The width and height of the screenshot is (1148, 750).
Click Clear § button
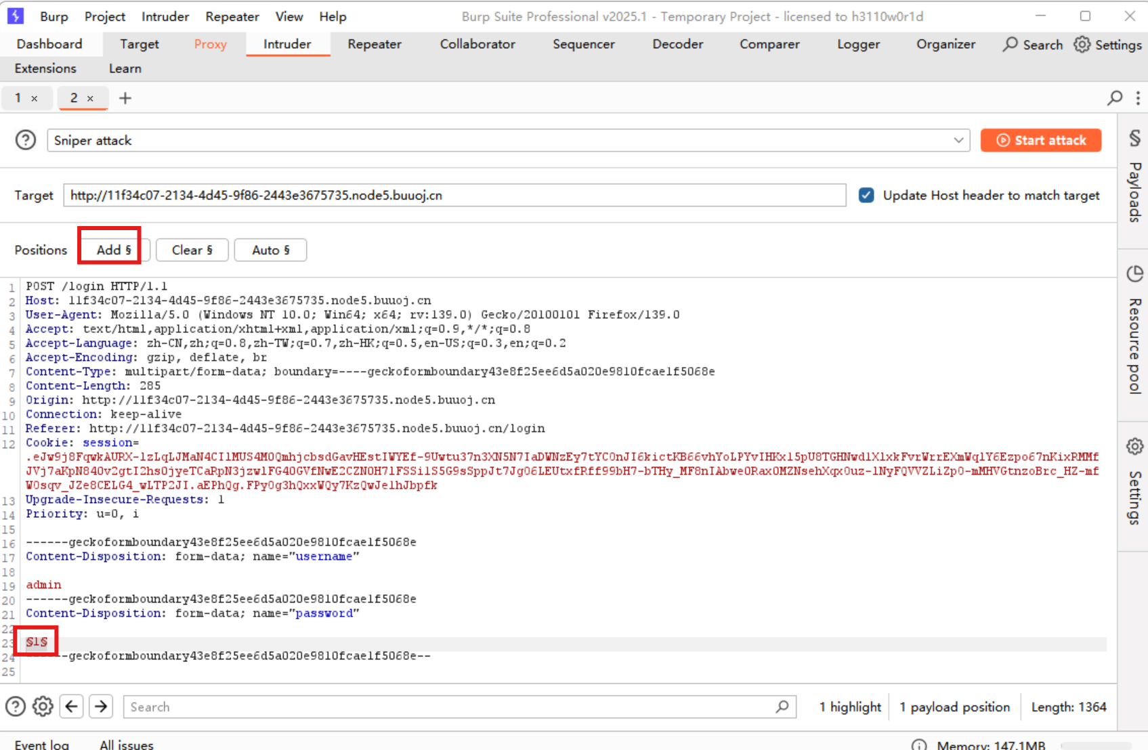point(192,250)
